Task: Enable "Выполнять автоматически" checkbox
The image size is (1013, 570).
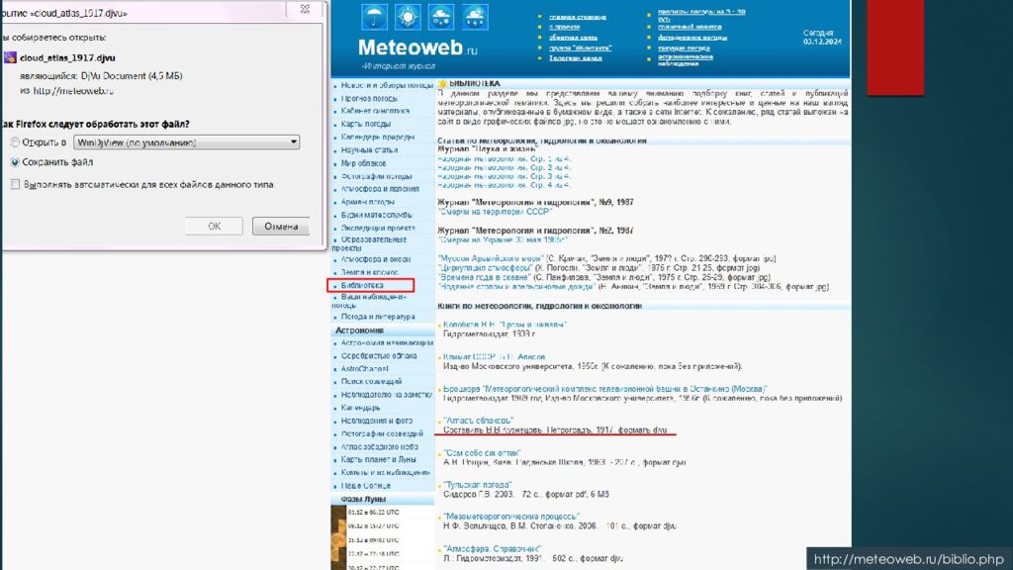Action: tap(15, 185)
